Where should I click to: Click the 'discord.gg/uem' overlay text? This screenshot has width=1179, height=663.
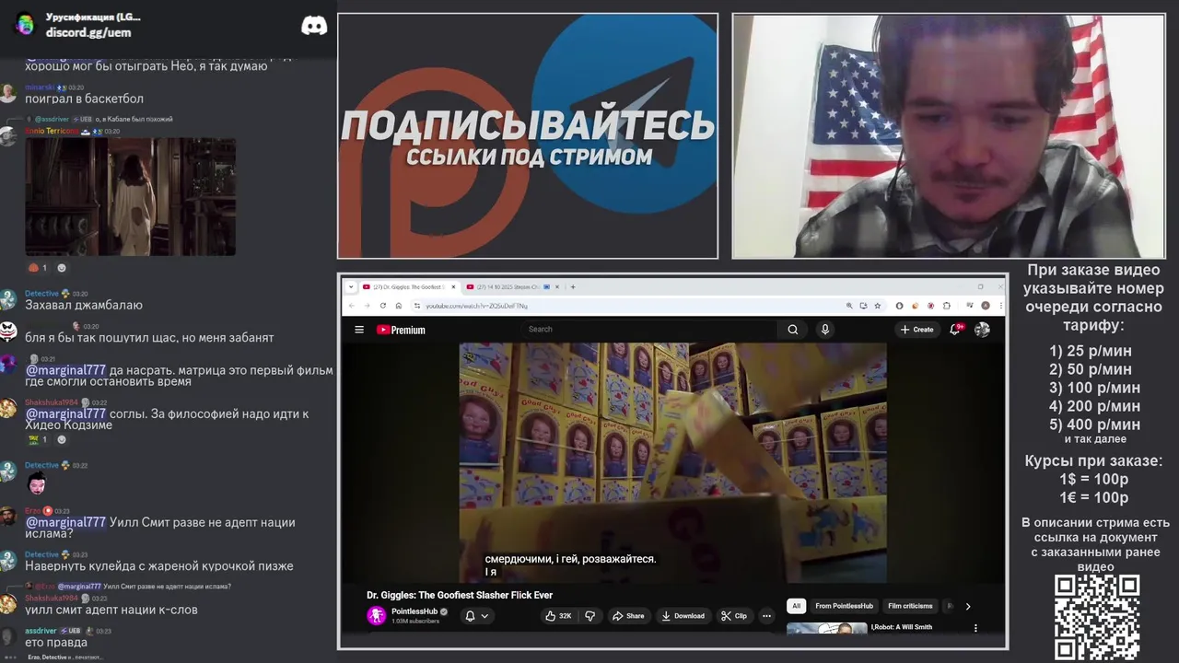coord(88,32)
